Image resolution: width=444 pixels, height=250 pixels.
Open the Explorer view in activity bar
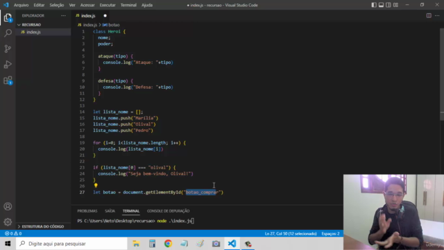tap(8, 18)
